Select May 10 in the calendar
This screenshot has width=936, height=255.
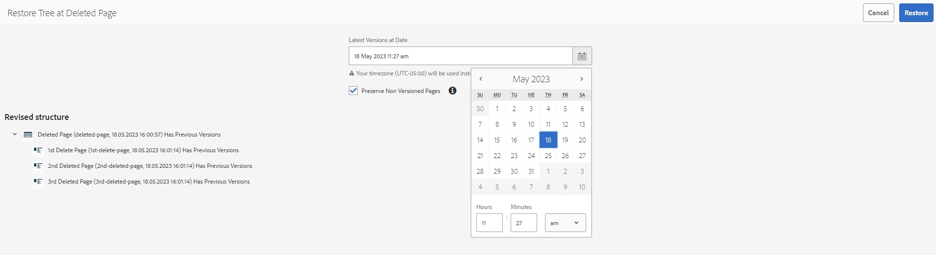click(531, 124)
